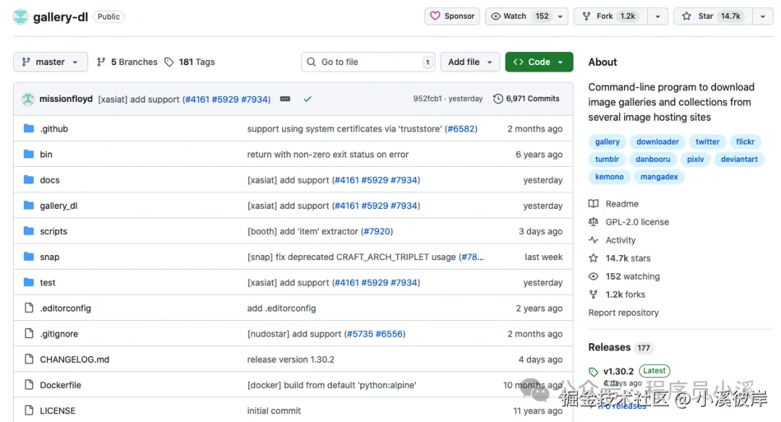Image resolution: width=781 pixels, height=422 pixels.
Task: Click the gallery-dl repository avatar icon
Action: tap(21, 17)
